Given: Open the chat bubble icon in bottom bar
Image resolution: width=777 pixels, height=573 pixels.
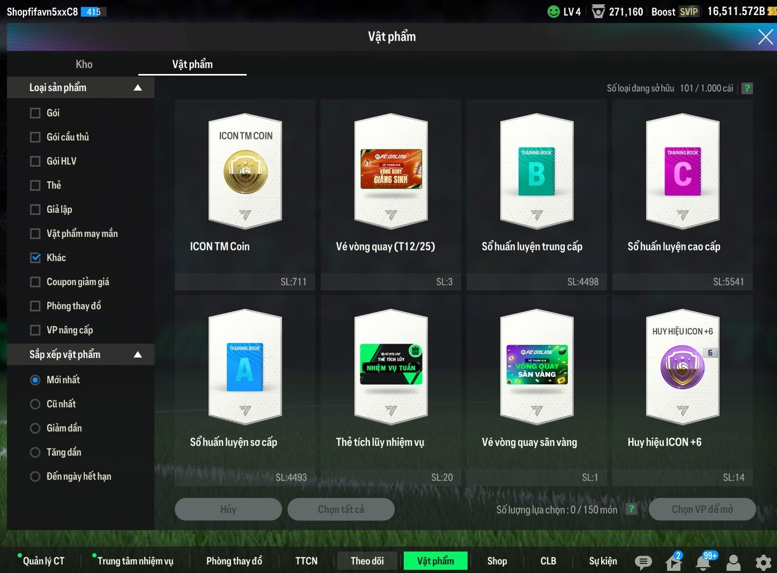Looking at the screenshot, I should (643, 562).
